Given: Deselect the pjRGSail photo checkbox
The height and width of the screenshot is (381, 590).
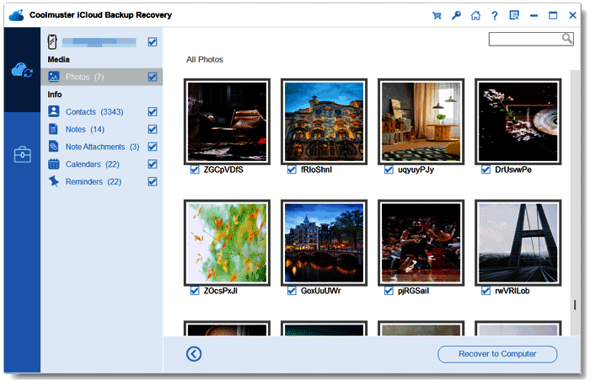Looking at the screenshot, I should [x=389, y=291].
